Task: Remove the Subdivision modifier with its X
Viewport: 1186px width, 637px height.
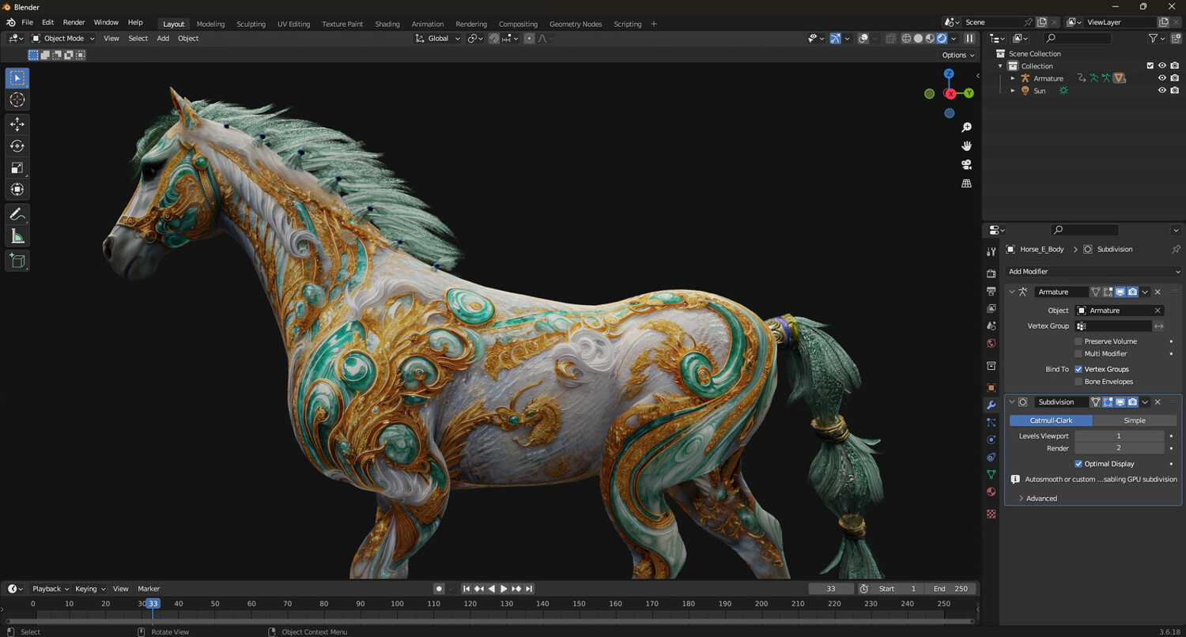Action: pyautogui.click(x=1158, y=402)
